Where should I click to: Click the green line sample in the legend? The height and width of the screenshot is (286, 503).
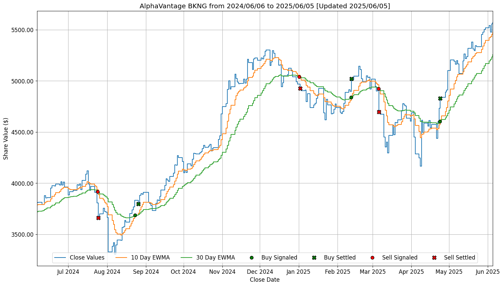point(186,258)
